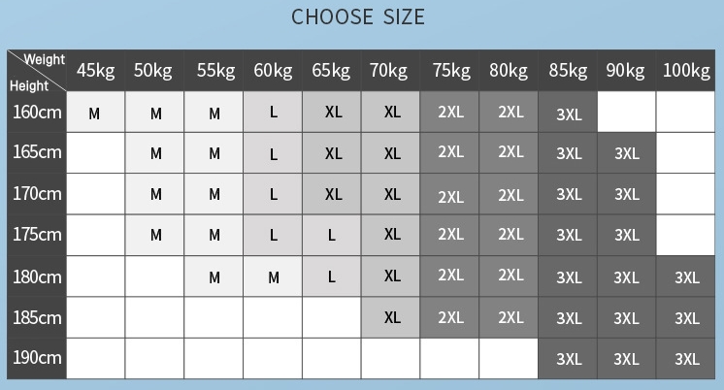Viewport: 724px width, 390px height.
Task: Select 3XL cell for 180cm at 100kg
Action: (686, 277)
